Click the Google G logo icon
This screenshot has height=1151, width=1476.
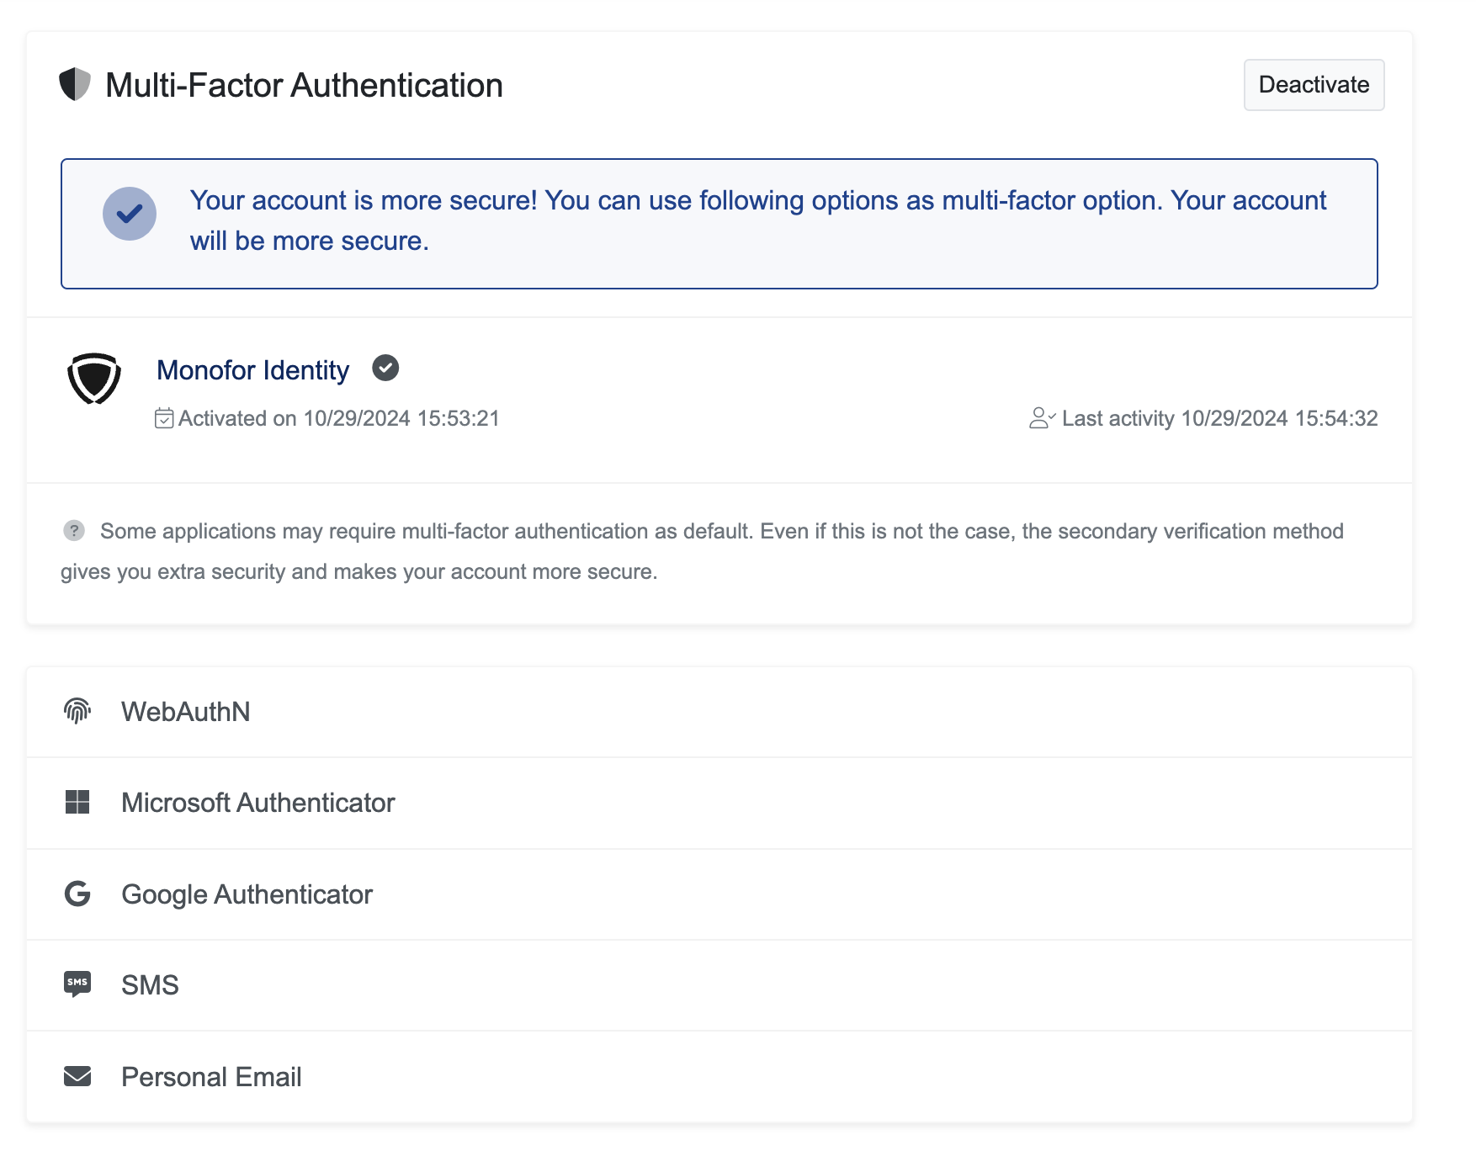point(77,894)
